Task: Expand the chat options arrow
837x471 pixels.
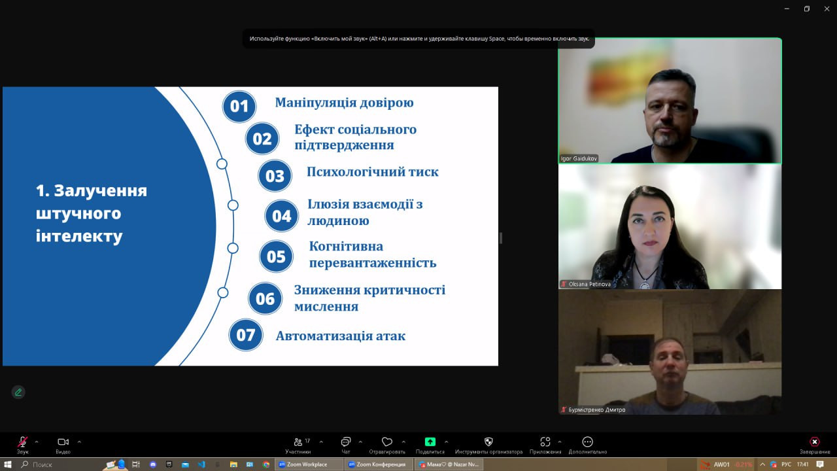Action: click(x=360, y=442)
